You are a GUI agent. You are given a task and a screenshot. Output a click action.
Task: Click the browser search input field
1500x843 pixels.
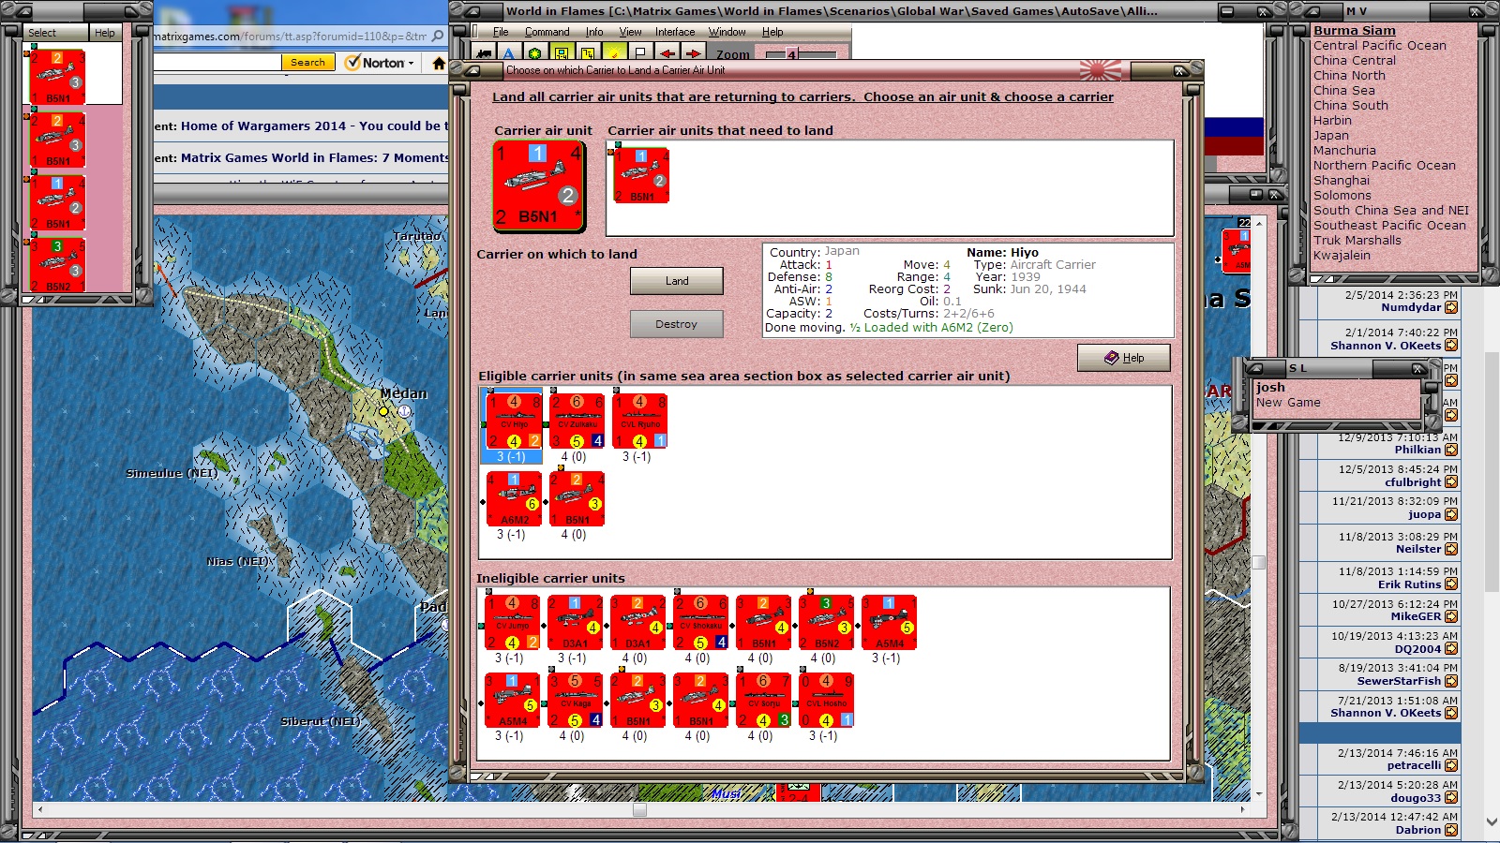coord(217,63)
